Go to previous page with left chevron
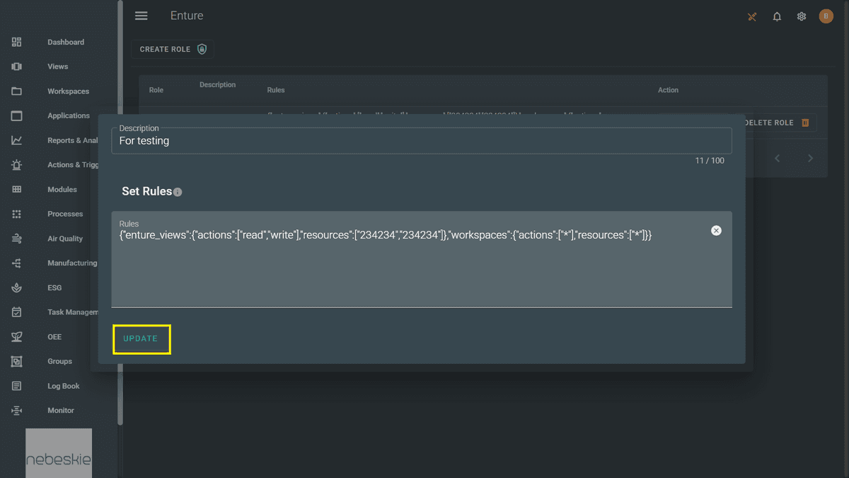 [x=777, y=158]
